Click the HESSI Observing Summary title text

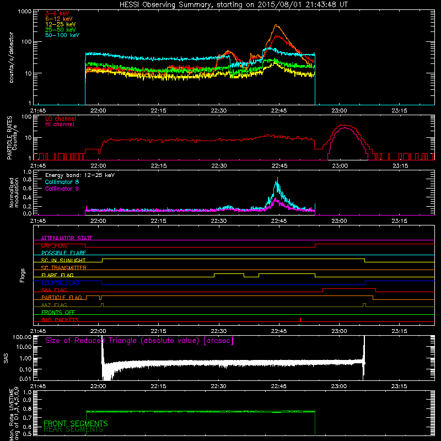point(233,5)
